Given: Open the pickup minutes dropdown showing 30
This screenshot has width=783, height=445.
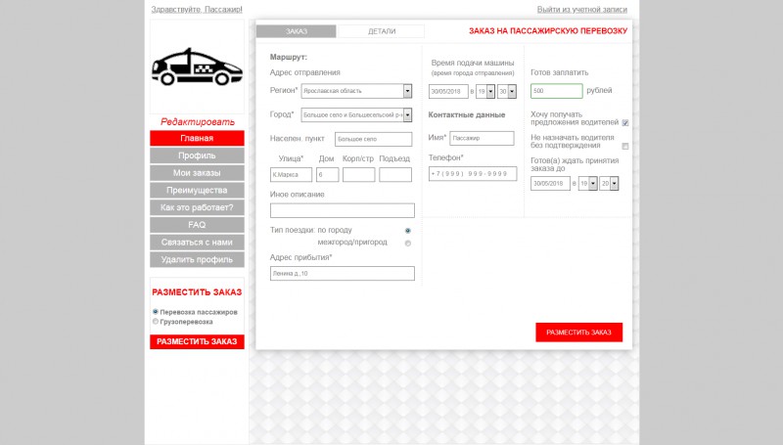Looking at the screenshot, I should coord(507,91).
